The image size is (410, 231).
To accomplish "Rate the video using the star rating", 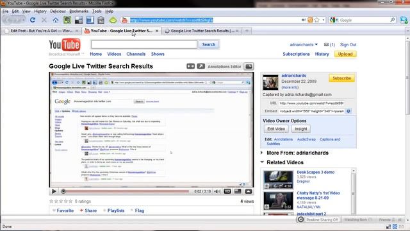I will coord(61,201).
